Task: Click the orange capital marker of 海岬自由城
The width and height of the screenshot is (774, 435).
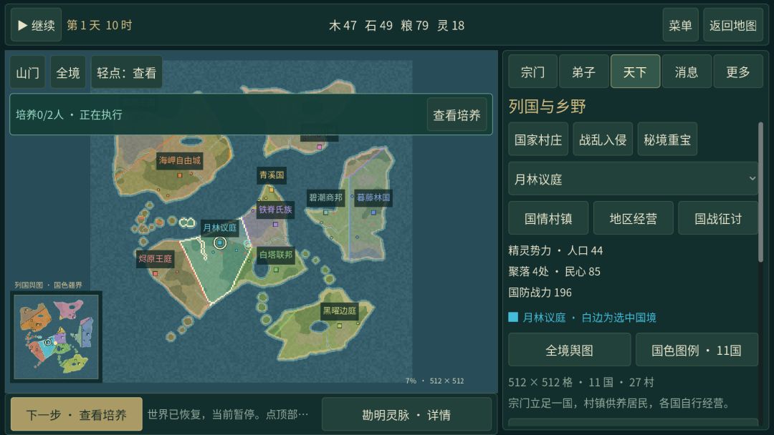Action: pyautogui.click(x=180, y=175)
